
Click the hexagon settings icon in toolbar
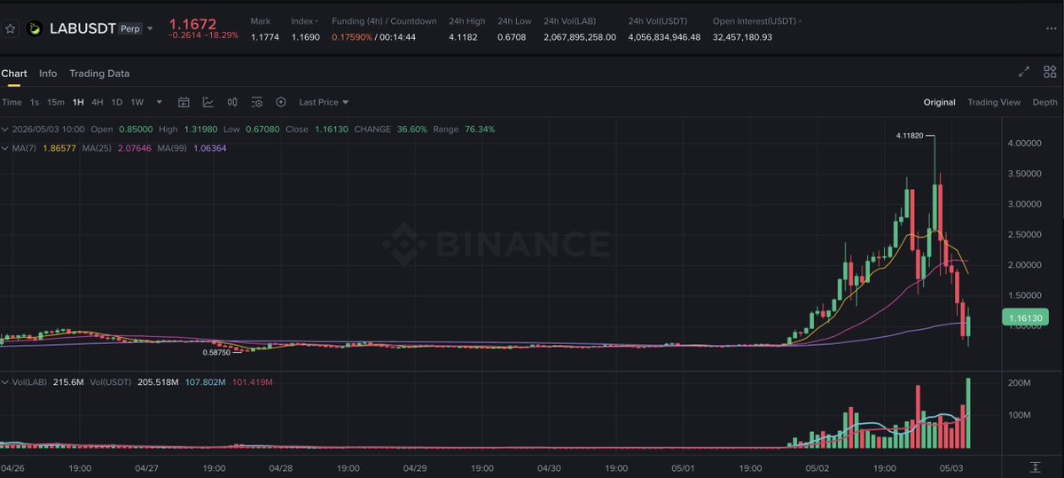(281, 102)
